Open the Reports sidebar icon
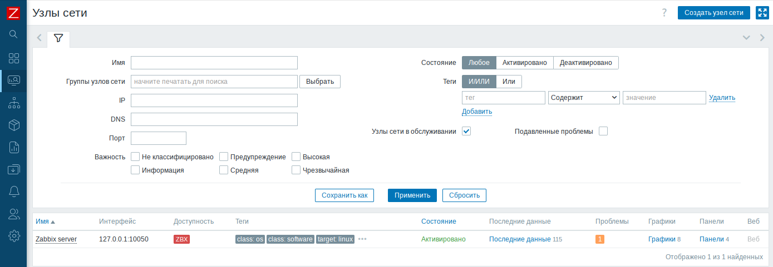The width and height of the screenshot is (773, 267). pyautogui.click(x=14, y=147)
